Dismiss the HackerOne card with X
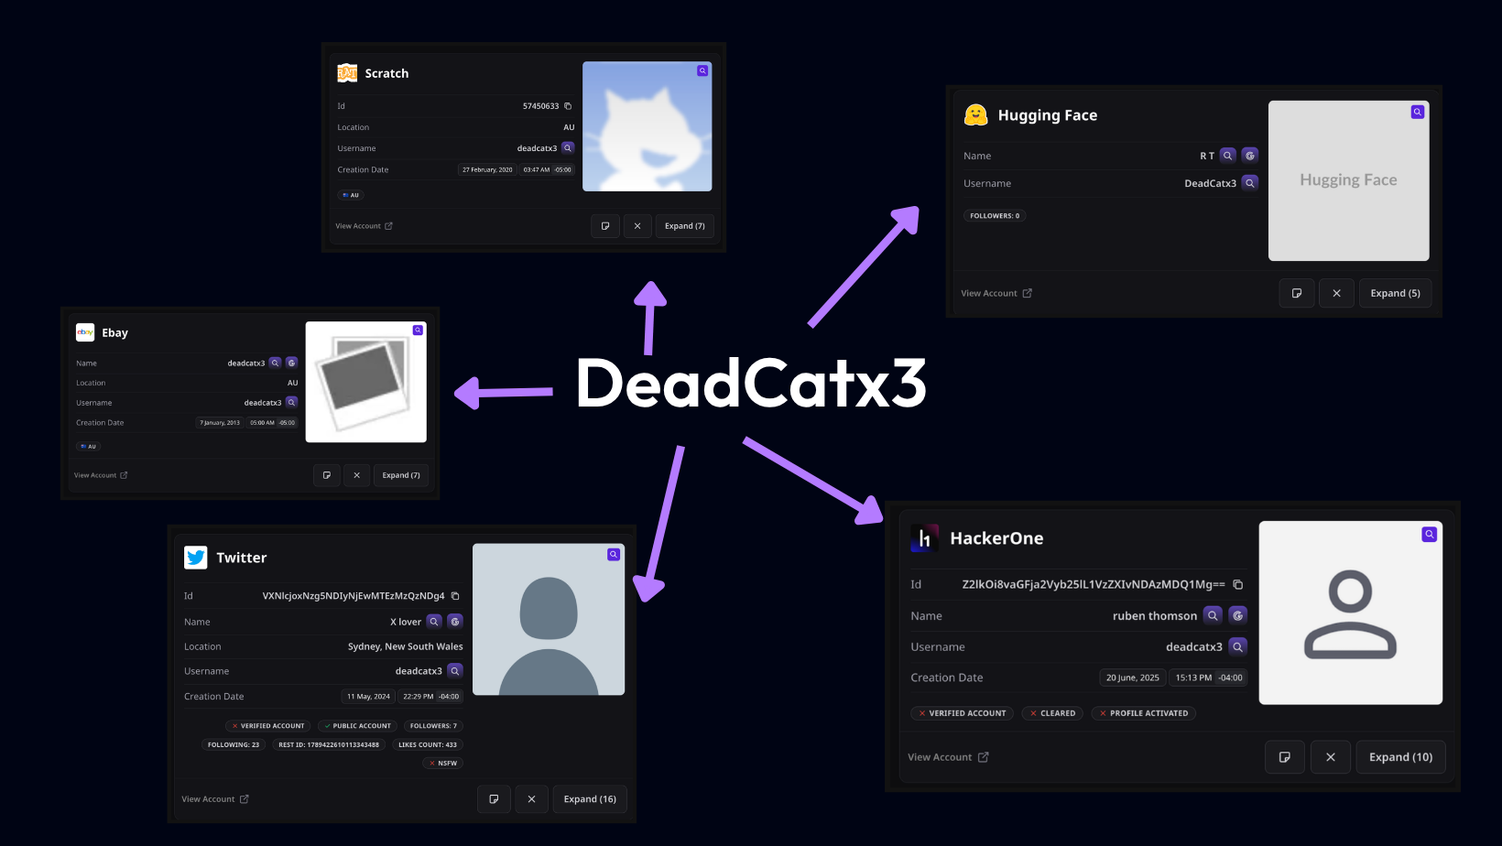 1331,757
